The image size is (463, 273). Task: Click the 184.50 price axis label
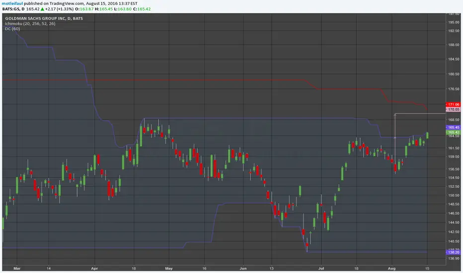(454, 60)
